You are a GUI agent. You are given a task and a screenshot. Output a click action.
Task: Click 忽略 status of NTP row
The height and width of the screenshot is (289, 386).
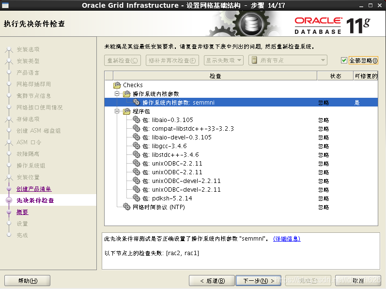[x=324, y=207]
